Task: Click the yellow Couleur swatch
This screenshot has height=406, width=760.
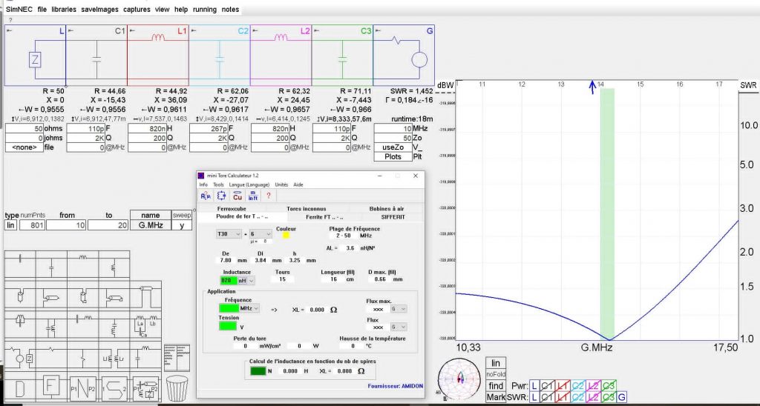Action: [x=286, y=235]
